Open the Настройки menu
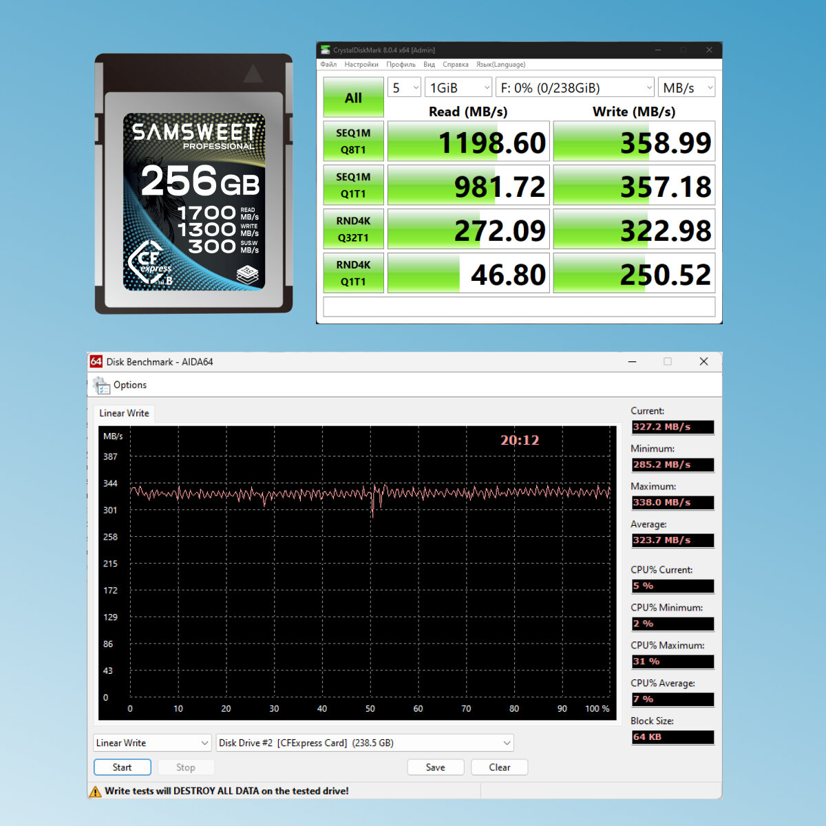The image size is (826, 826). (361, 65)
